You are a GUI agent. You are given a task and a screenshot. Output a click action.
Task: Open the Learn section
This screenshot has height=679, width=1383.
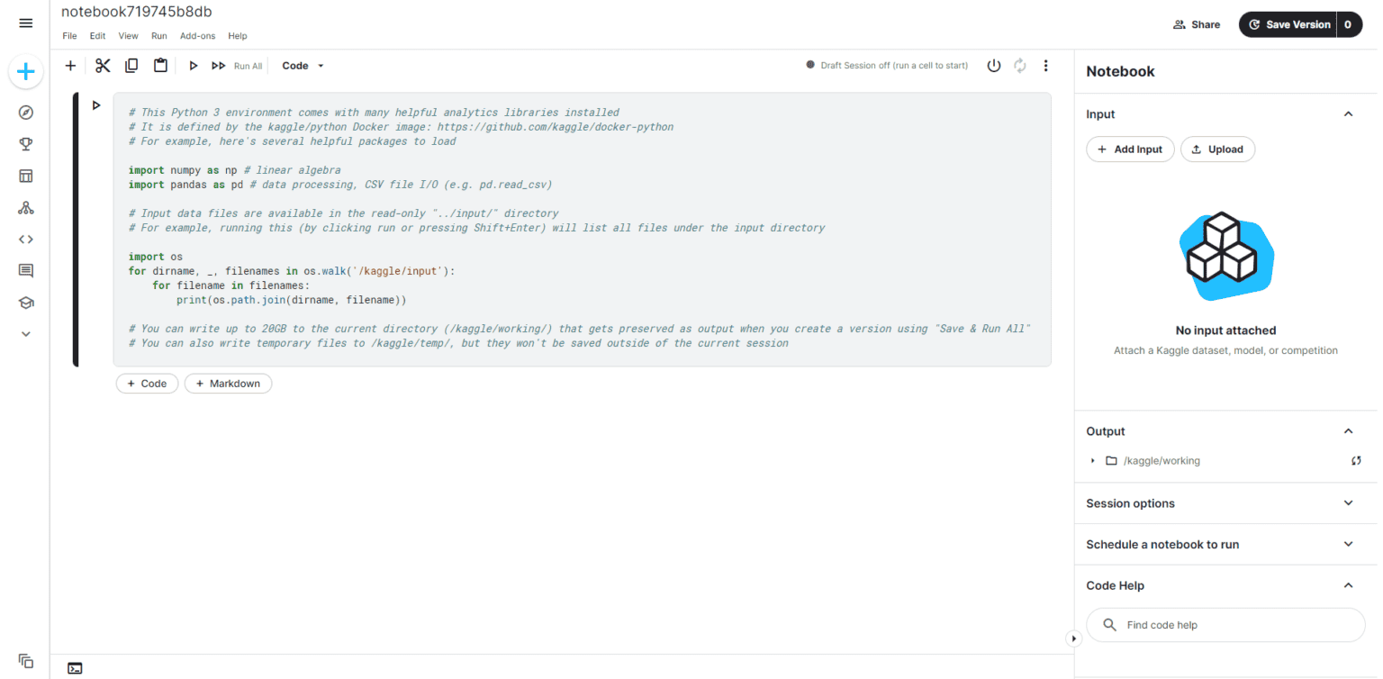pyautogui.click(x=25, y=302)
